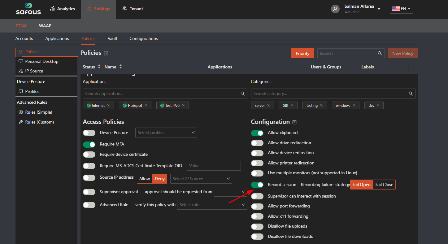Screen dimensions: 448x244
Task: Sort policies by Status column arrows
Action: coord(99,67)
